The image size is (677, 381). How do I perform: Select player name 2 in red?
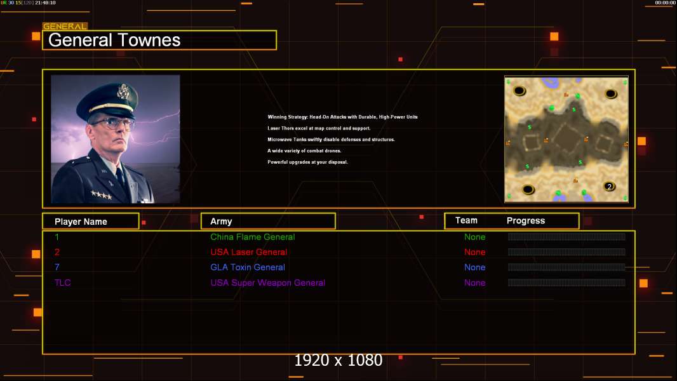pyautogui.click(x=57, y=252)
